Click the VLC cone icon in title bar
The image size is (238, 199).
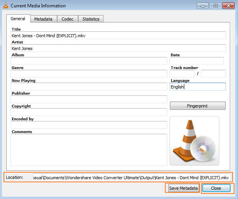click(6, 5)
